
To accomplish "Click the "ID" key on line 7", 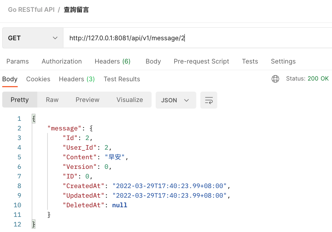I will [70, 176].
